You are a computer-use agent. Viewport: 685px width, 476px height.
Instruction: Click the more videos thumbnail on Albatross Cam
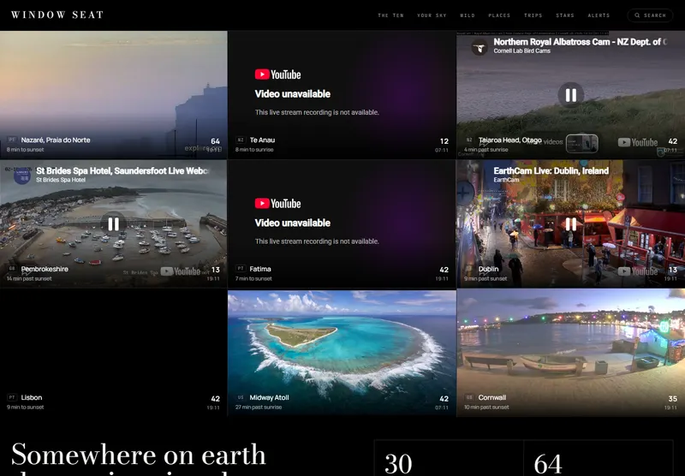click(582, 143)
